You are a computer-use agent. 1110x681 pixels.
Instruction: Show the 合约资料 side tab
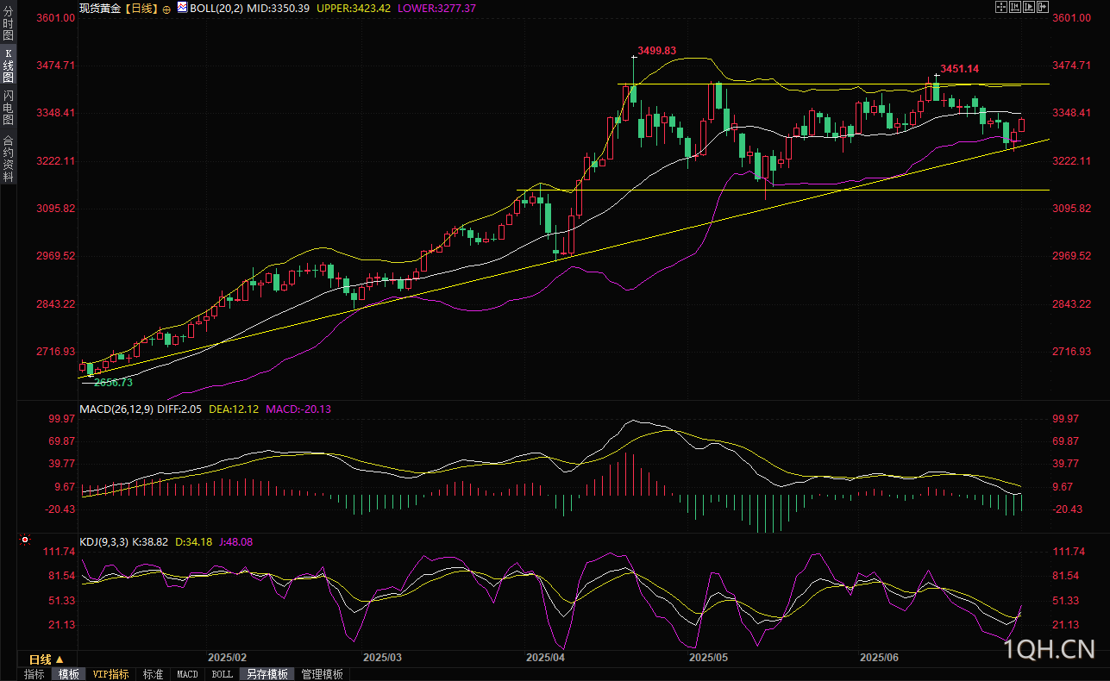tap(8, 159)
